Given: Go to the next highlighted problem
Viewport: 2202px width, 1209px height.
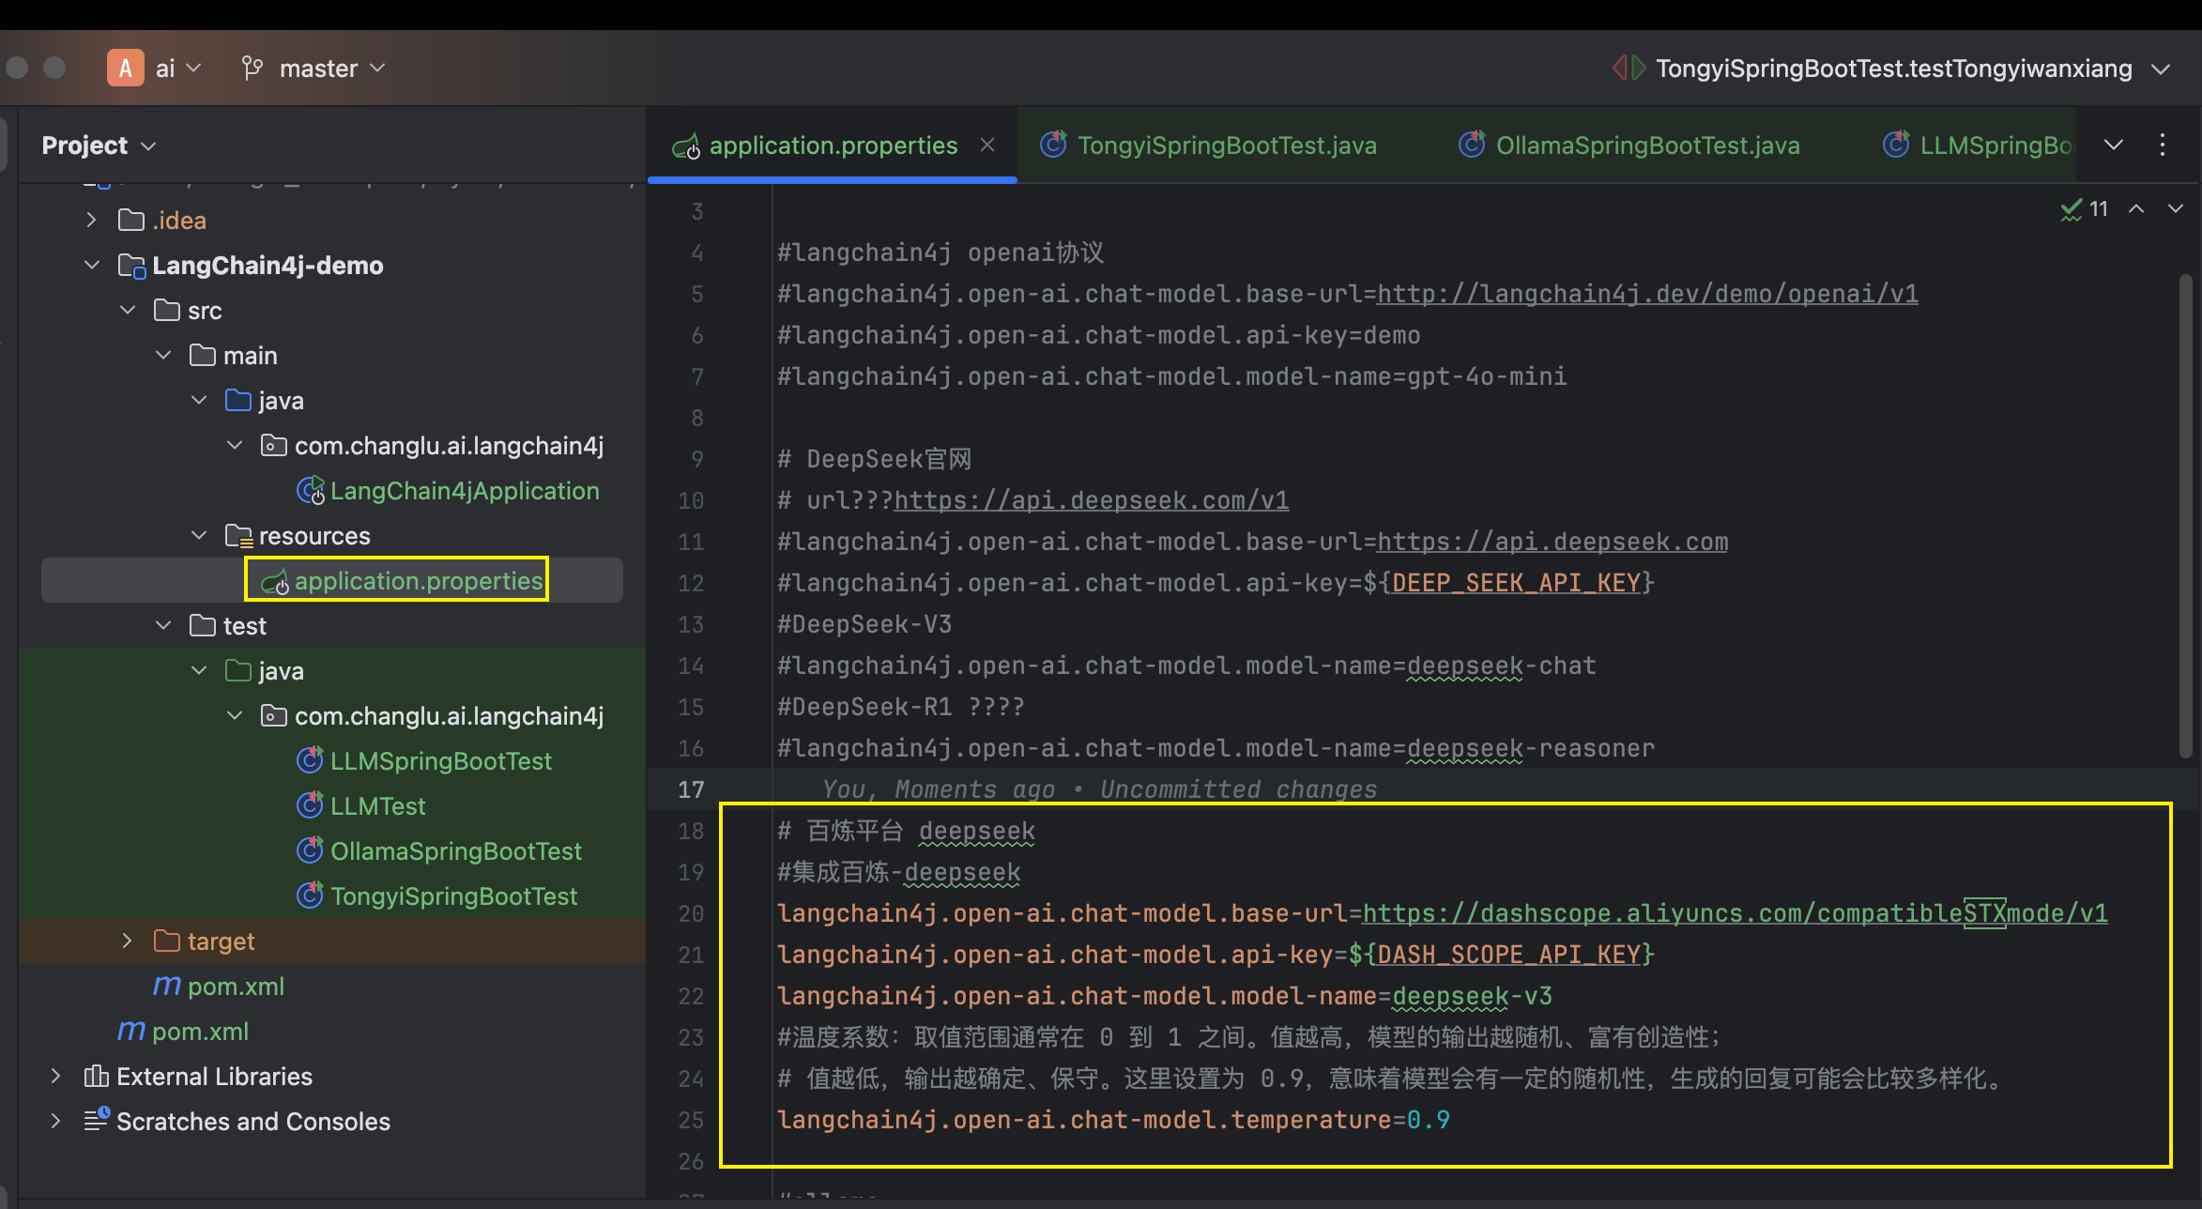Looking at the screenshot, I should (2176, 208).
